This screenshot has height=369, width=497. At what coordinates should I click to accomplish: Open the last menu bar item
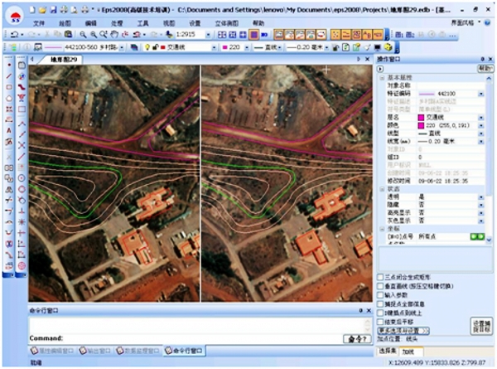(258, 23)
